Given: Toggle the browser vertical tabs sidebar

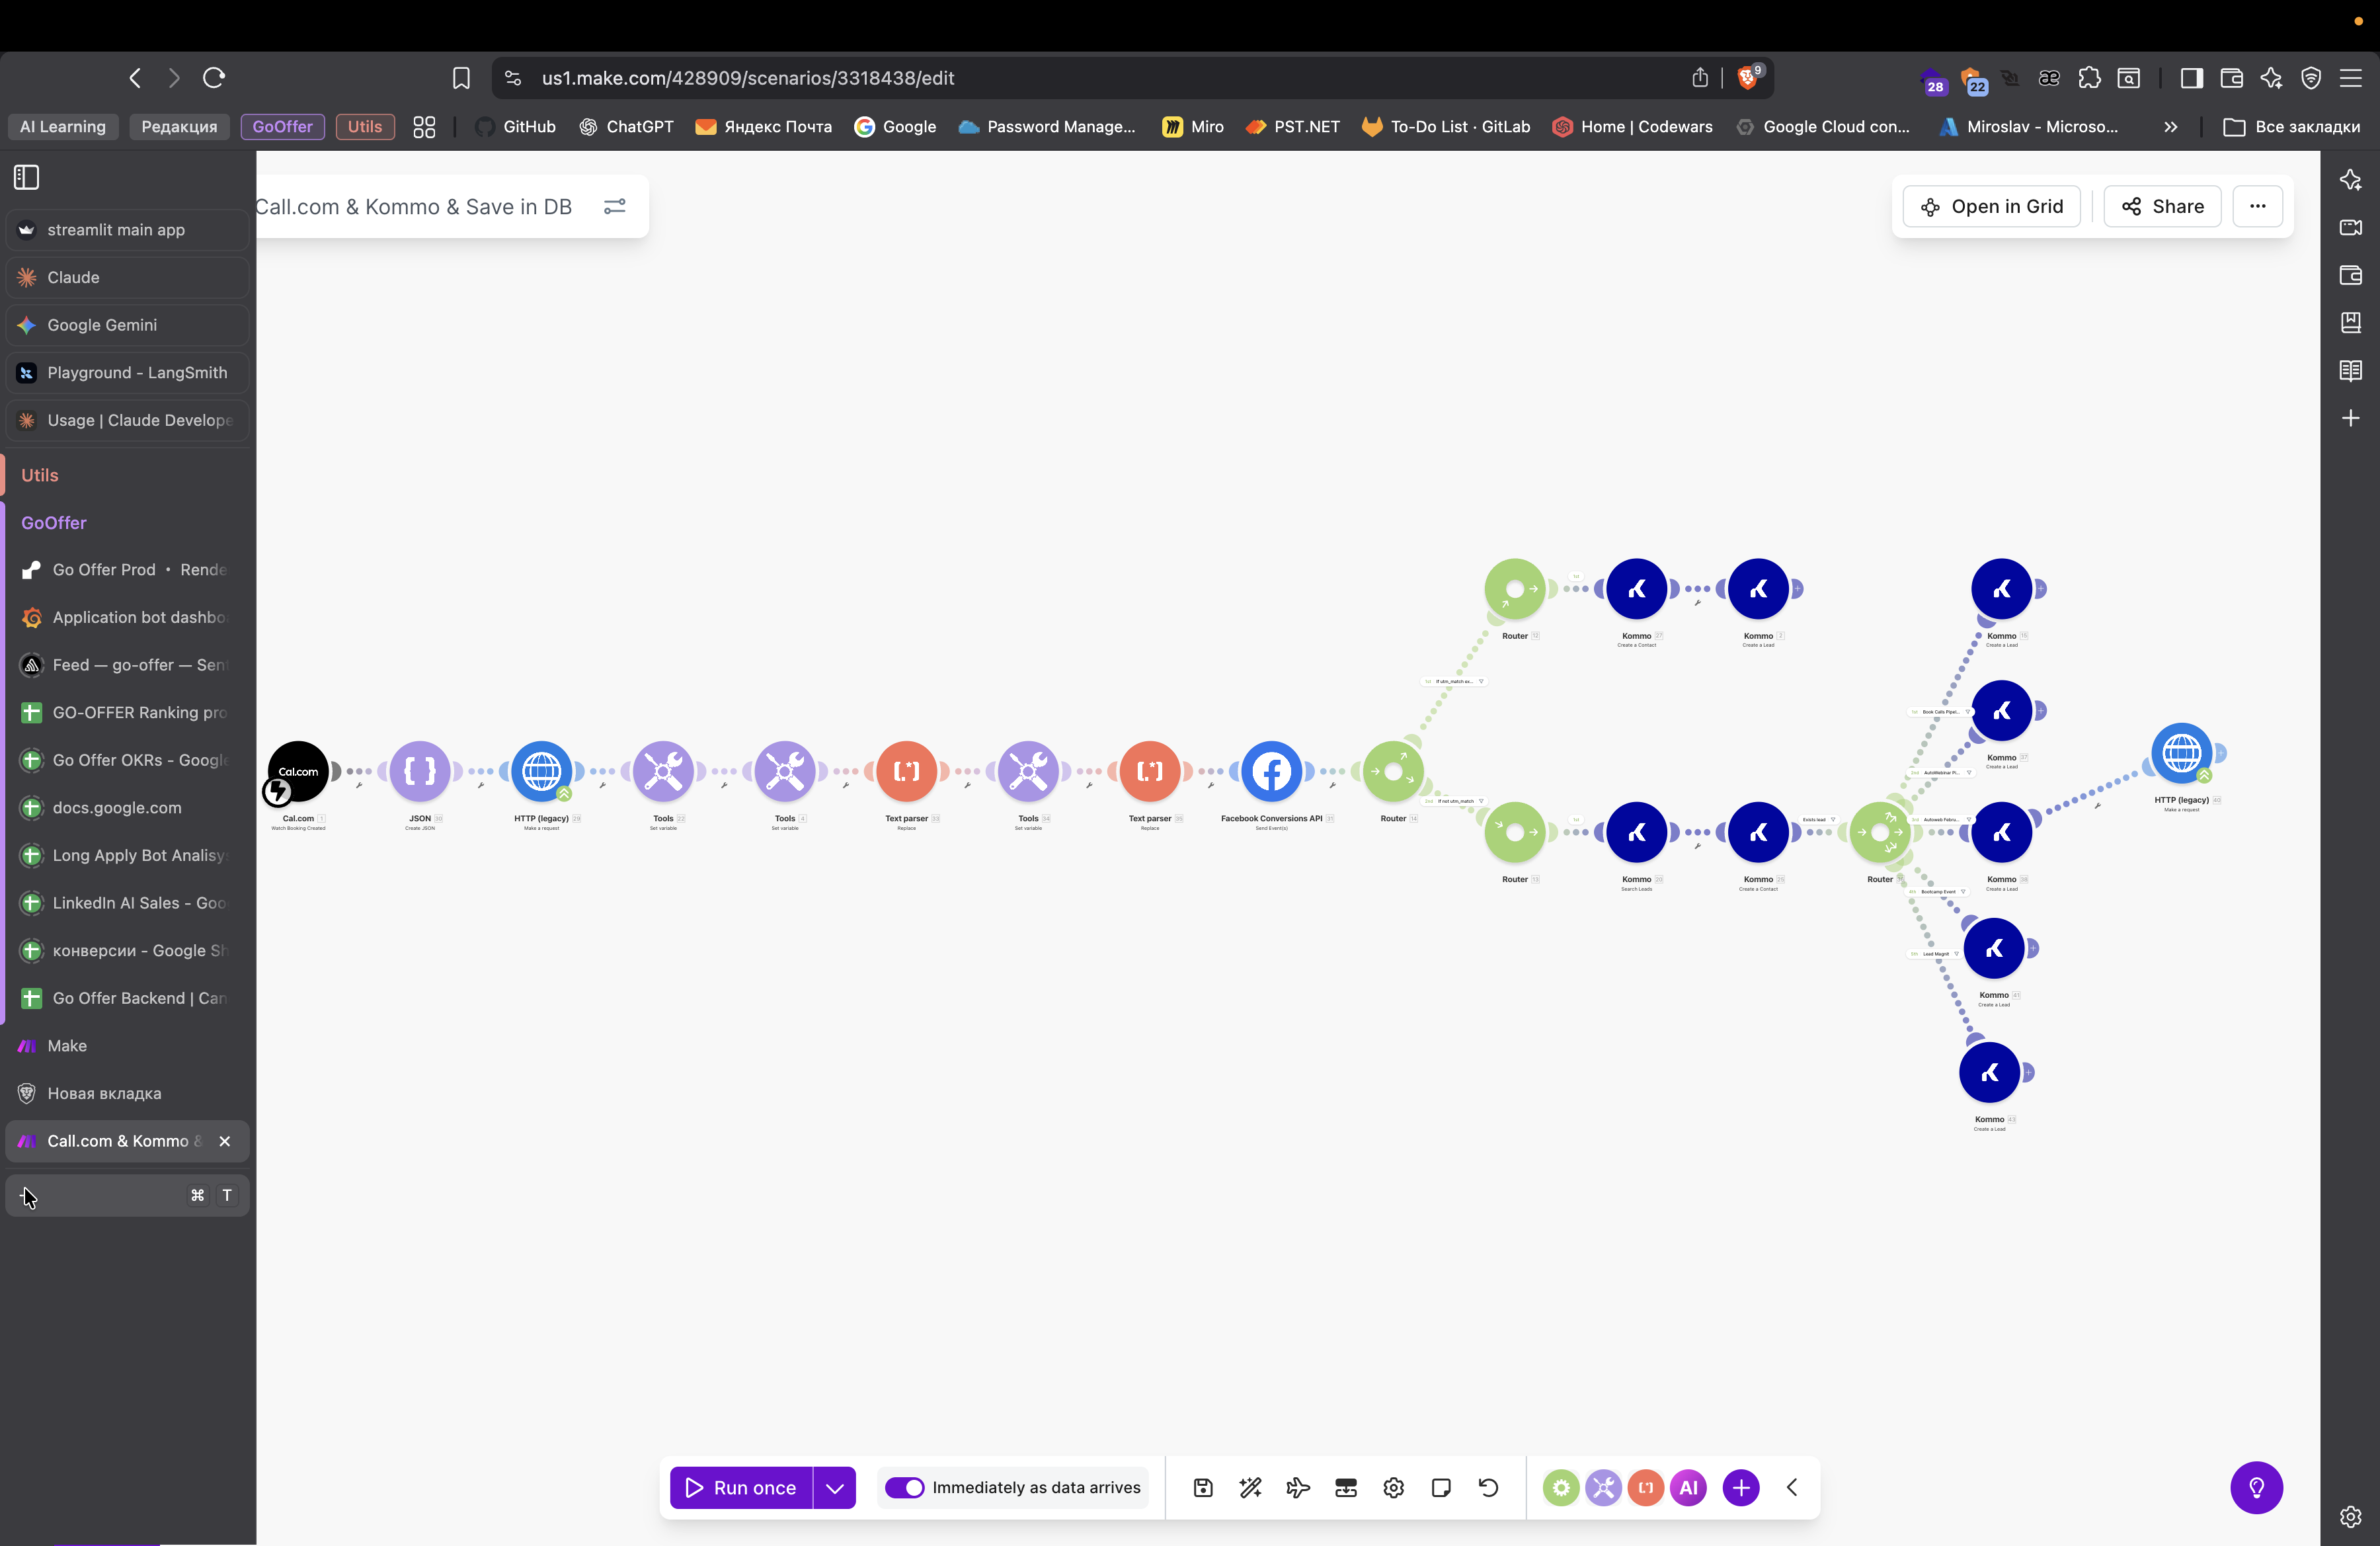Looking at the screenshot, I should coord(27,177).
